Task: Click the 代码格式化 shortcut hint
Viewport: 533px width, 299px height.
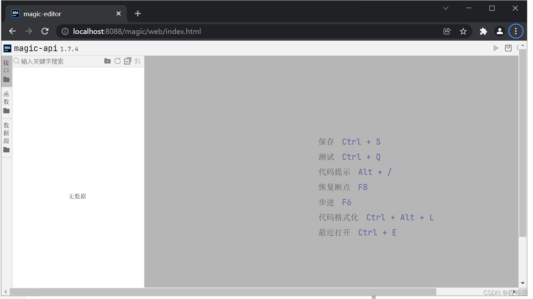Action: pos(376,218)
